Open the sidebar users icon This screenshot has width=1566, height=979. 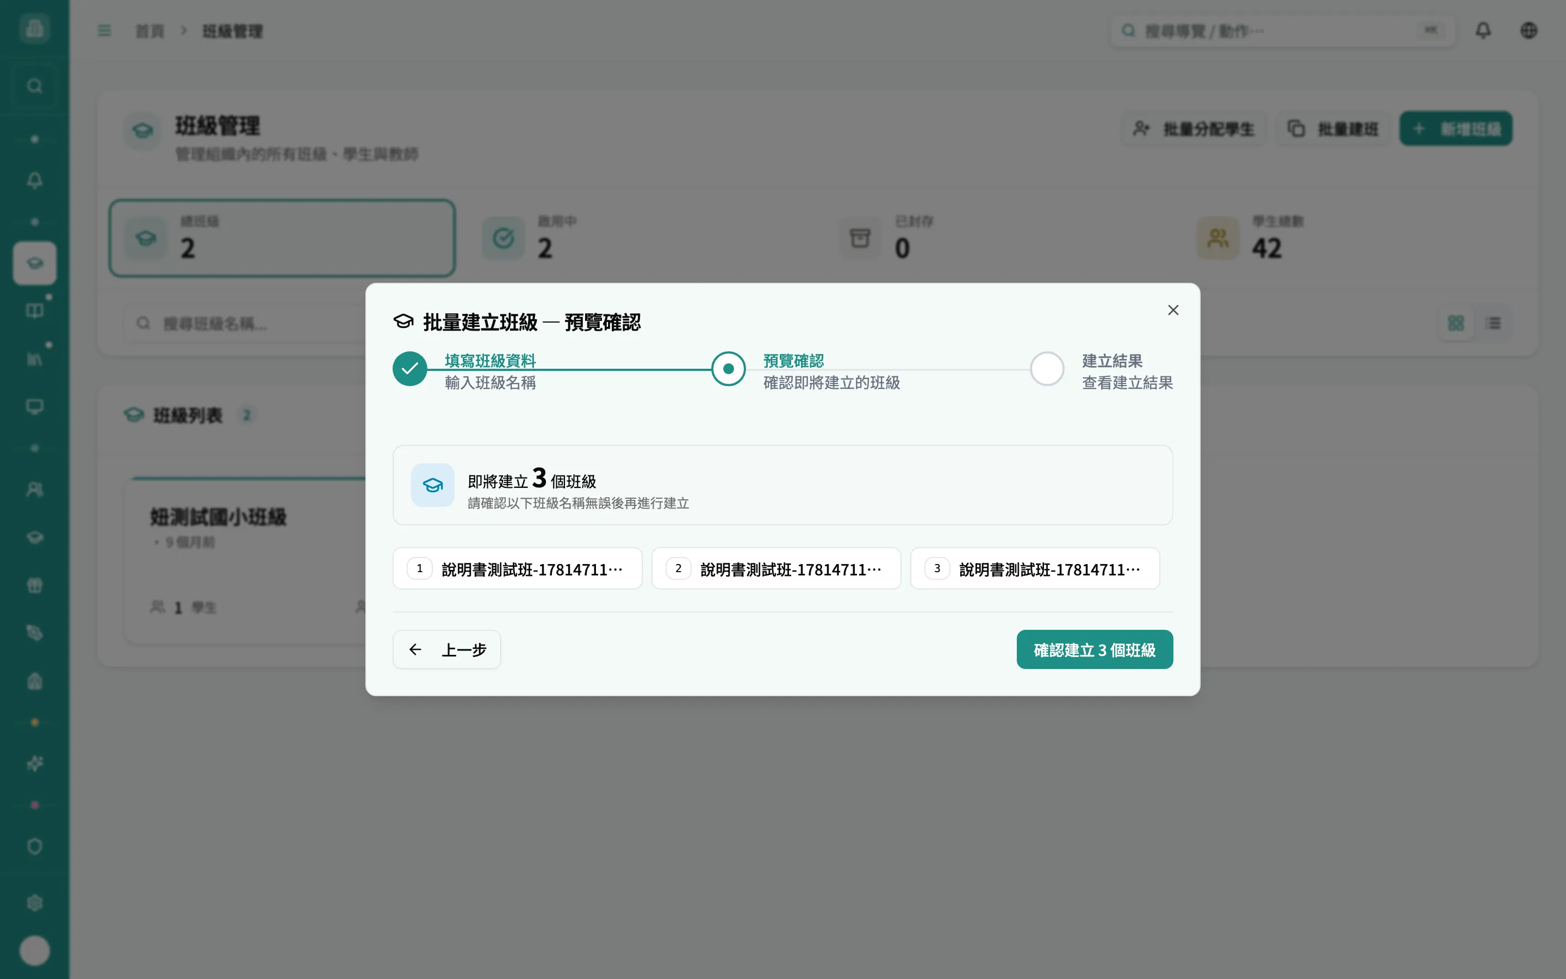click(34, 489)
